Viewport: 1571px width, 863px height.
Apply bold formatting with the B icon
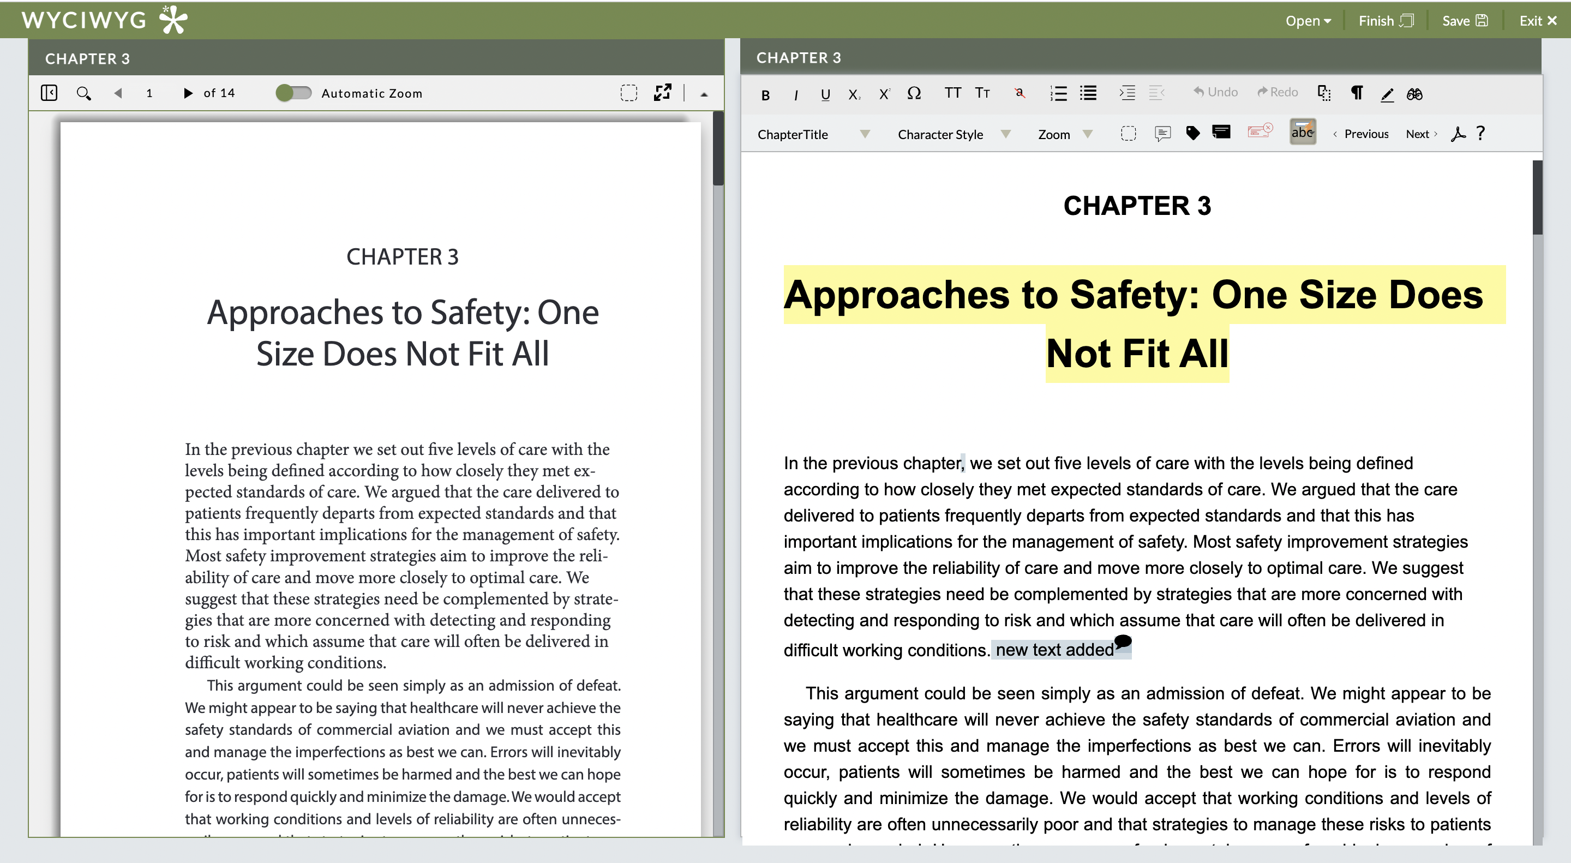click(x=765, y=94)
